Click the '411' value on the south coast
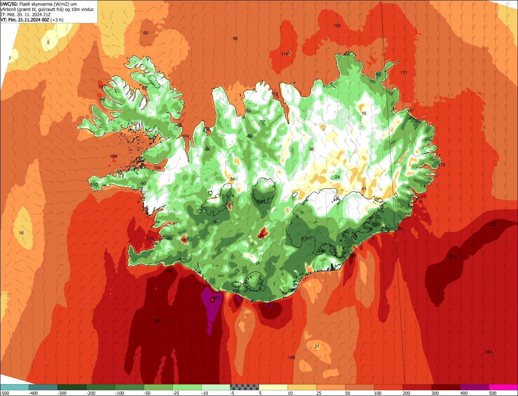This screenshot has width=518, height=396. coord(270,306)
